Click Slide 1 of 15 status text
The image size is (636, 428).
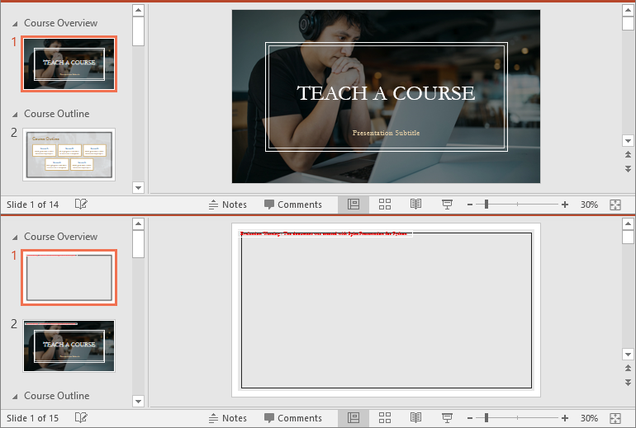click(32, 418)
